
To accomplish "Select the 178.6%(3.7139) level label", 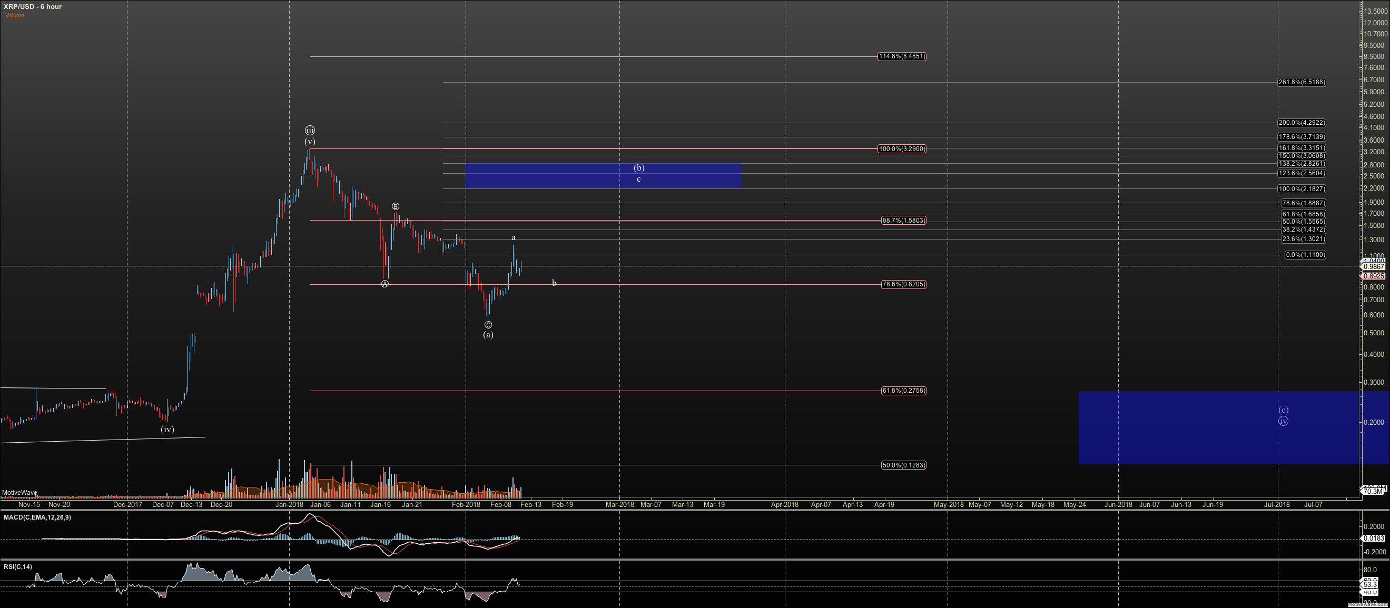I will [1302, 137].
